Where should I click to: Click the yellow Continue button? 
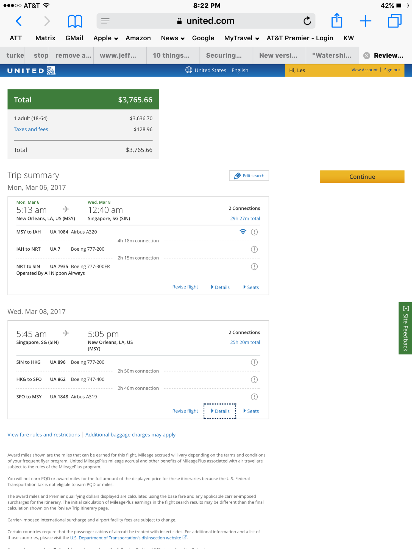click(x=362, y=177)
